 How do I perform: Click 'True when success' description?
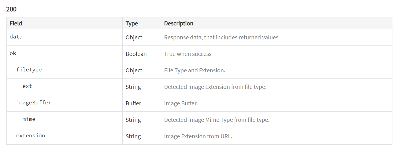[188, 54]
